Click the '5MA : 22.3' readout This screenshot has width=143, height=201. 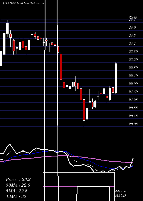[x=17, y=191]
